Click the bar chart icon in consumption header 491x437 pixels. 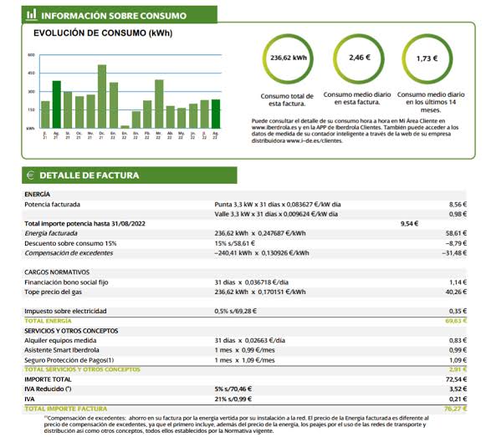(x=31, y=14)
